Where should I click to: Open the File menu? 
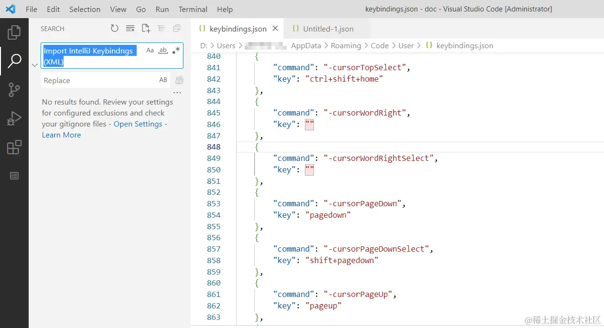tap(31, 9)
